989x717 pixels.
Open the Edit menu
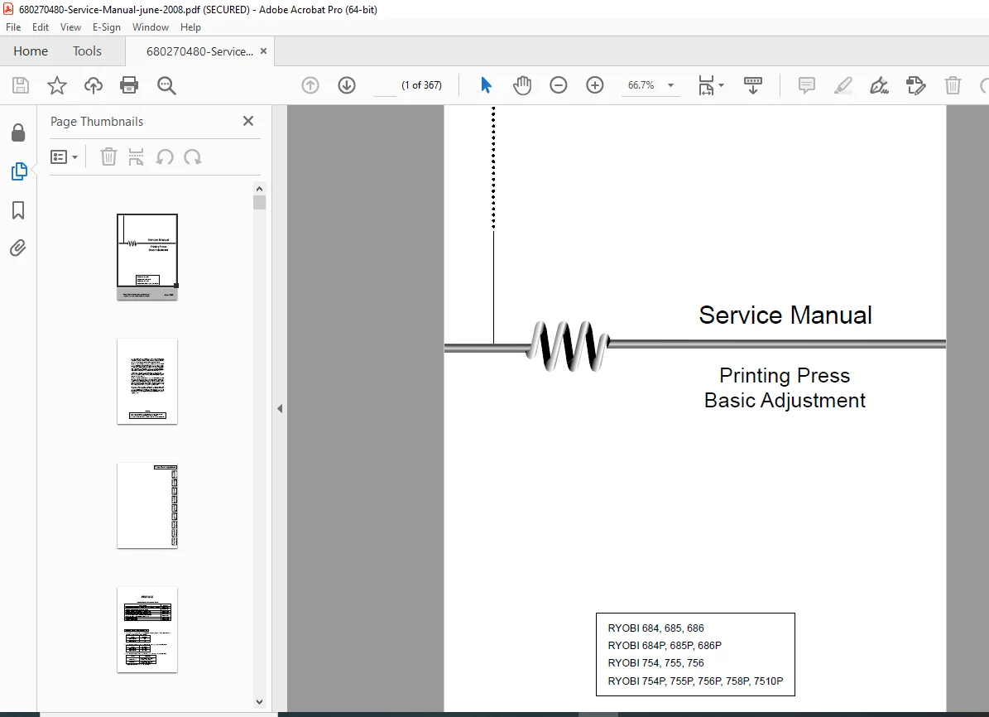click(x=41, y=27)
